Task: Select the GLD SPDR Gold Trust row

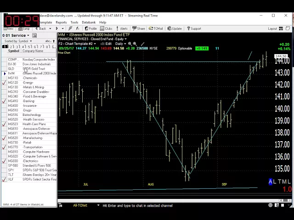Action: click(29, 69)
